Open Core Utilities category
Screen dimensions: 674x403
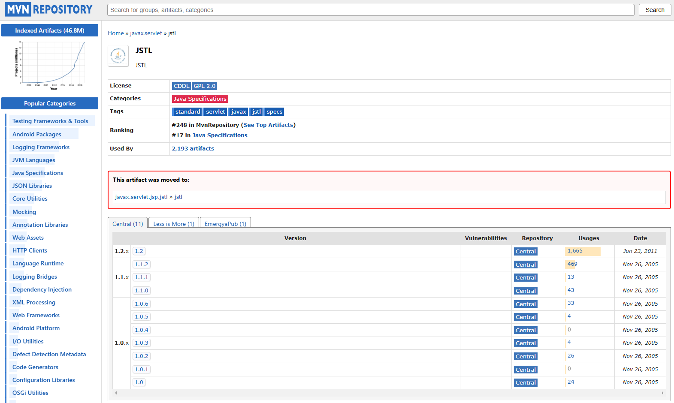(30, 198)
